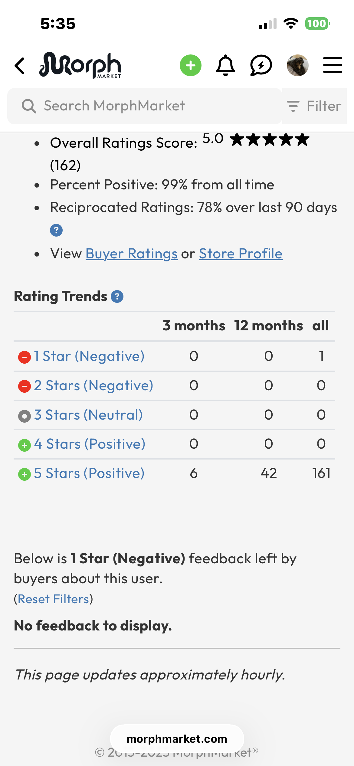The image size is (354, 766).
Task: Open the MorphMarket logo home link
Action: [x=80, y=65]
